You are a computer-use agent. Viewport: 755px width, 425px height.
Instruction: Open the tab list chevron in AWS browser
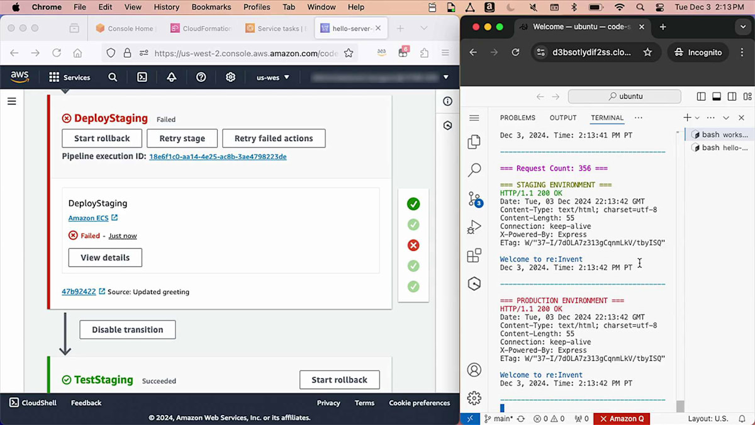[424, 28]
